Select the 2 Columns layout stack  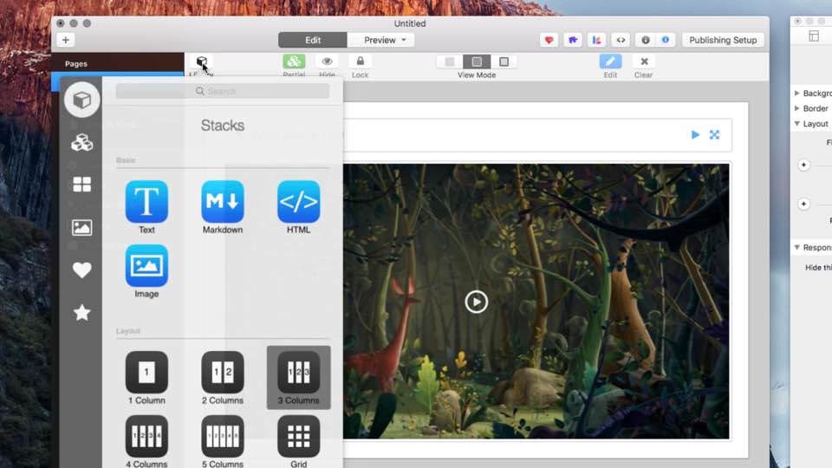pyautogui.click(x=223, y=374)
